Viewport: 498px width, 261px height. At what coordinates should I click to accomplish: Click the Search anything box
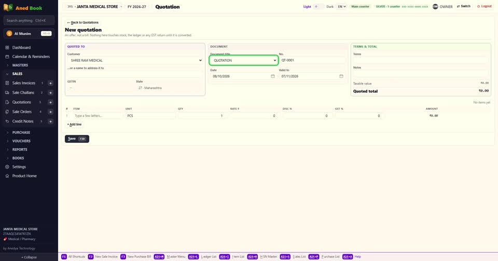[x=29, y=21]
